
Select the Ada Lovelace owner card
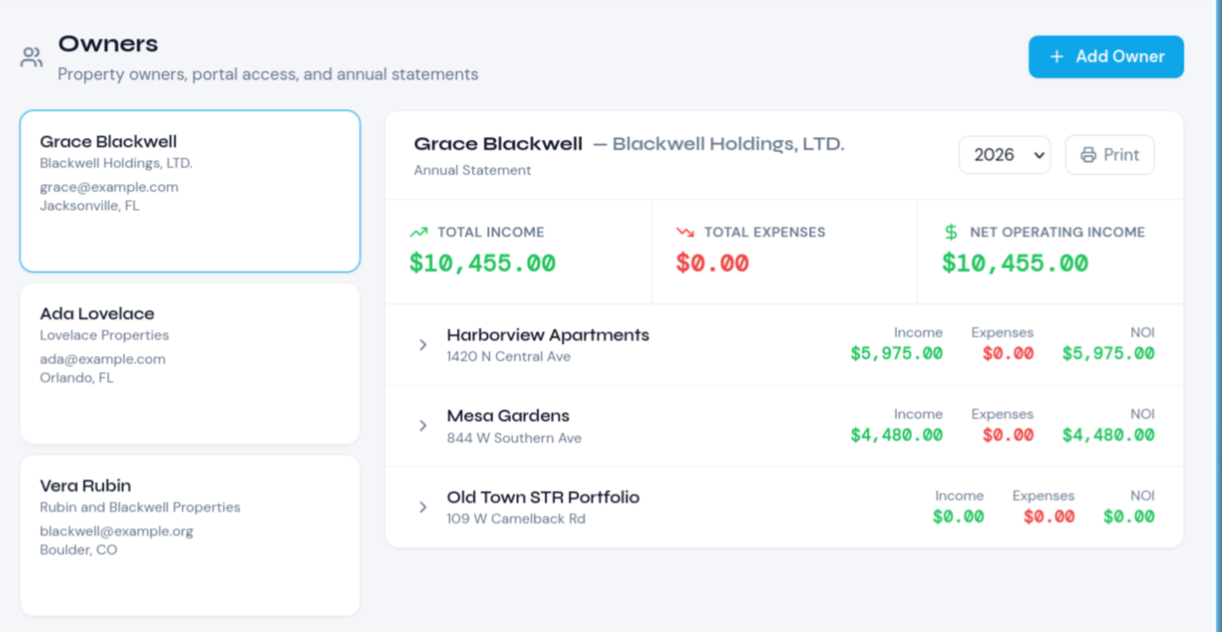point(190,364)
